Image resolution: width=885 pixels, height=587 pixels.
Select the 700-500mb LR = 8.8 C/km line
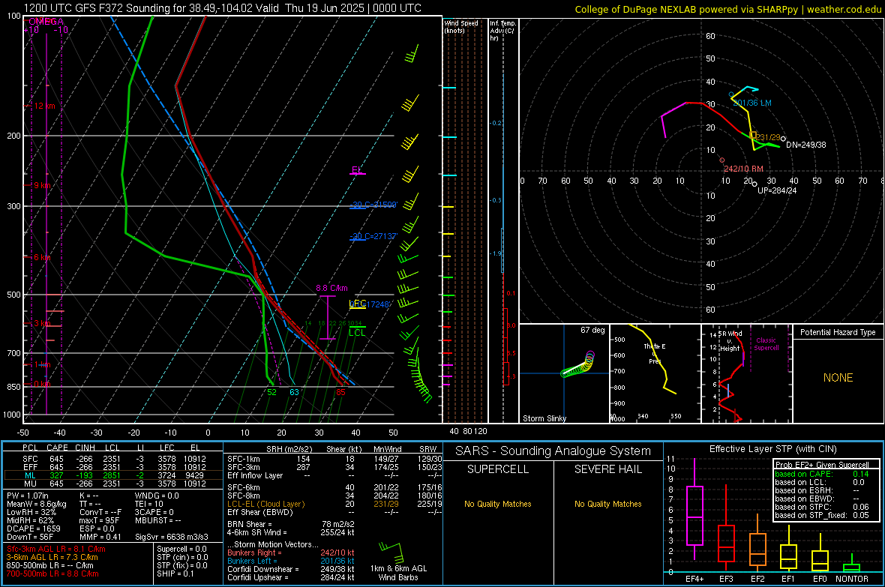coord(52,574)
